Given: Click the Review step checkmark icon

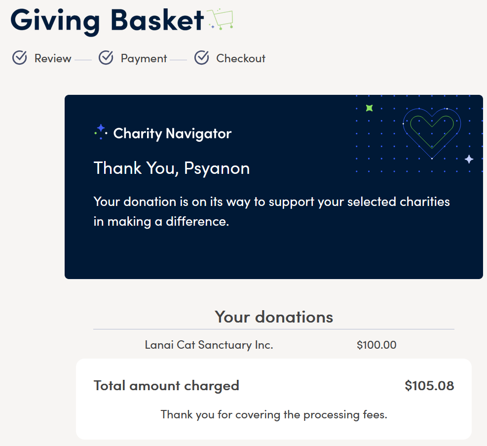Looking at the screenshot, I should pos(20,57).
